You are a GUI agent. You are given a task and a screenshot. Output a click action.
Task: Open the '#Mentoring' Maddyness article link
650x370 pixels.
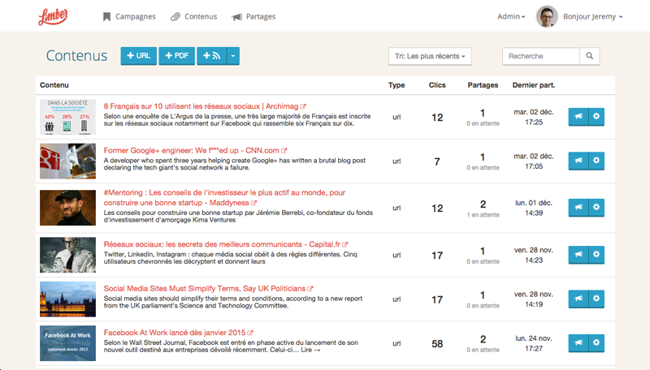(224, 197)
